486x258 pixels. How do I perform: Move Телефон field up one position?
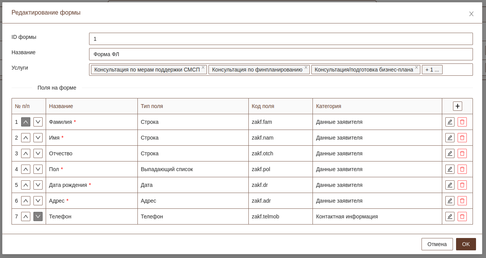pyautogui.click(x=26, y=216)
